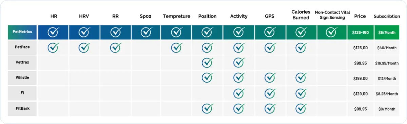Click the PetMetrics $9/Month subscription cell
The height and width of the screenshot is (124, 407).
click(387, 33)
